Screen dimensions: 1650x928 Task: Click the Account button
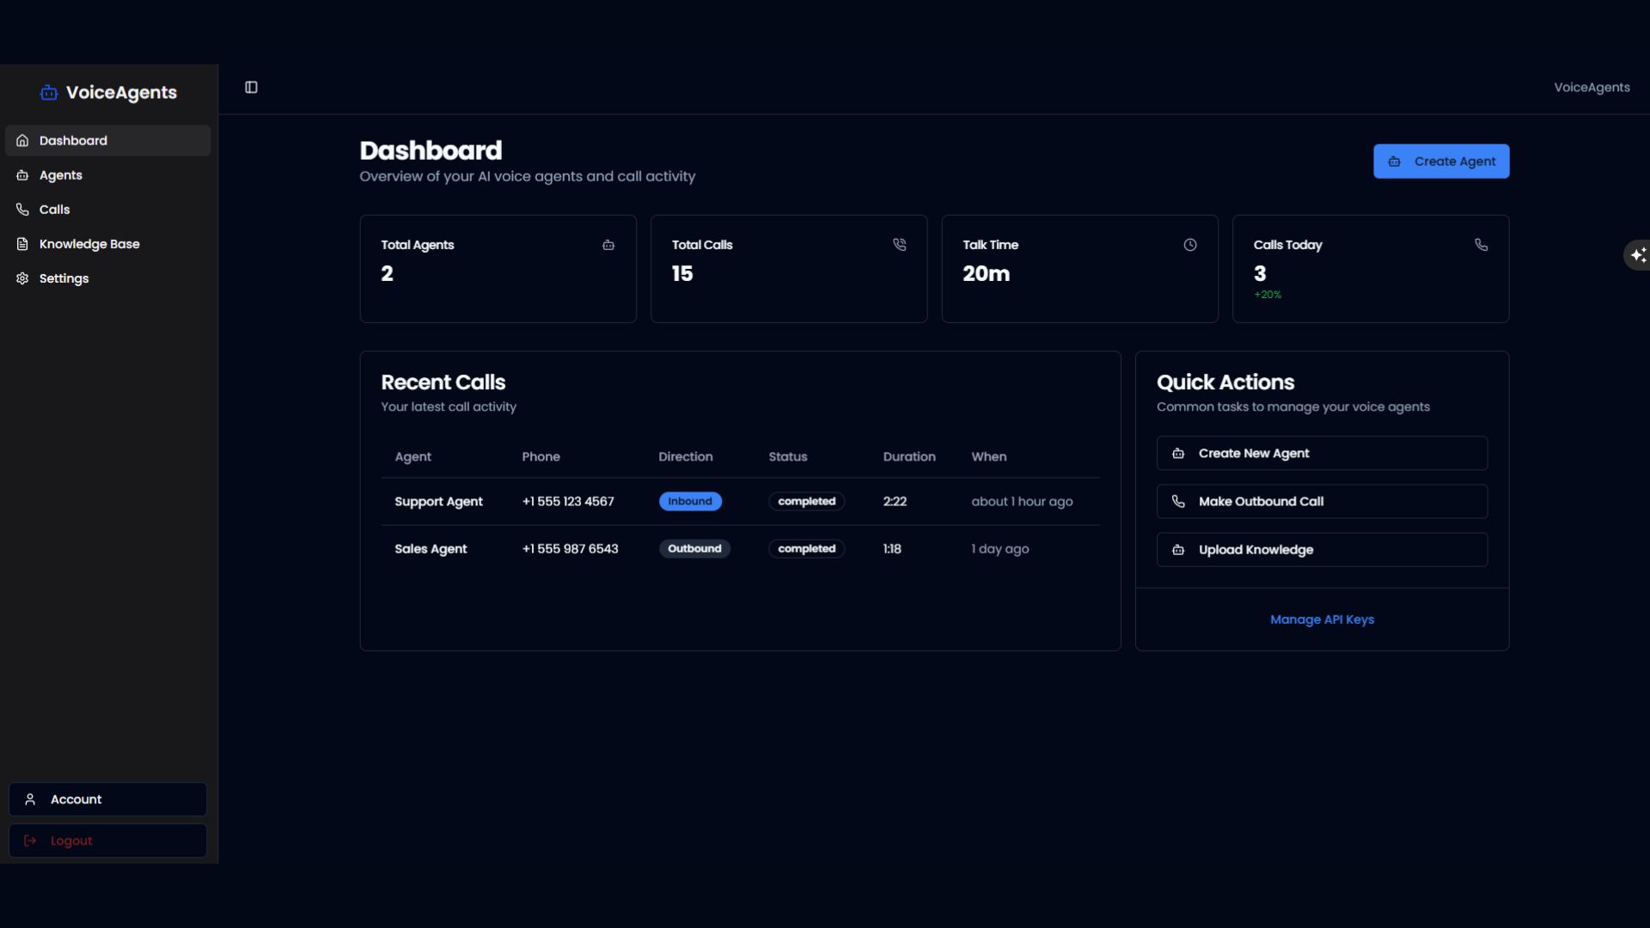click(x=107, y=799)
